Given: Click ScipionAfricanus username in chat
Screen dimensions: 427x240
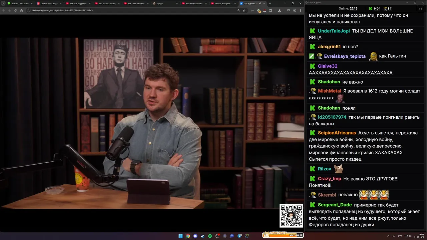Looking at the screenshot, I should pyautogui.click(x=337, y=133).
